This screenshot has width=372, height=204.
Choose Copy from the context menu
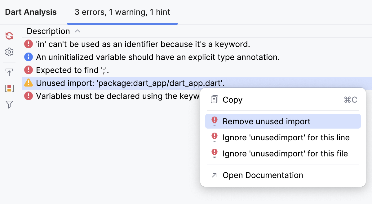click(x=232, y=100)
